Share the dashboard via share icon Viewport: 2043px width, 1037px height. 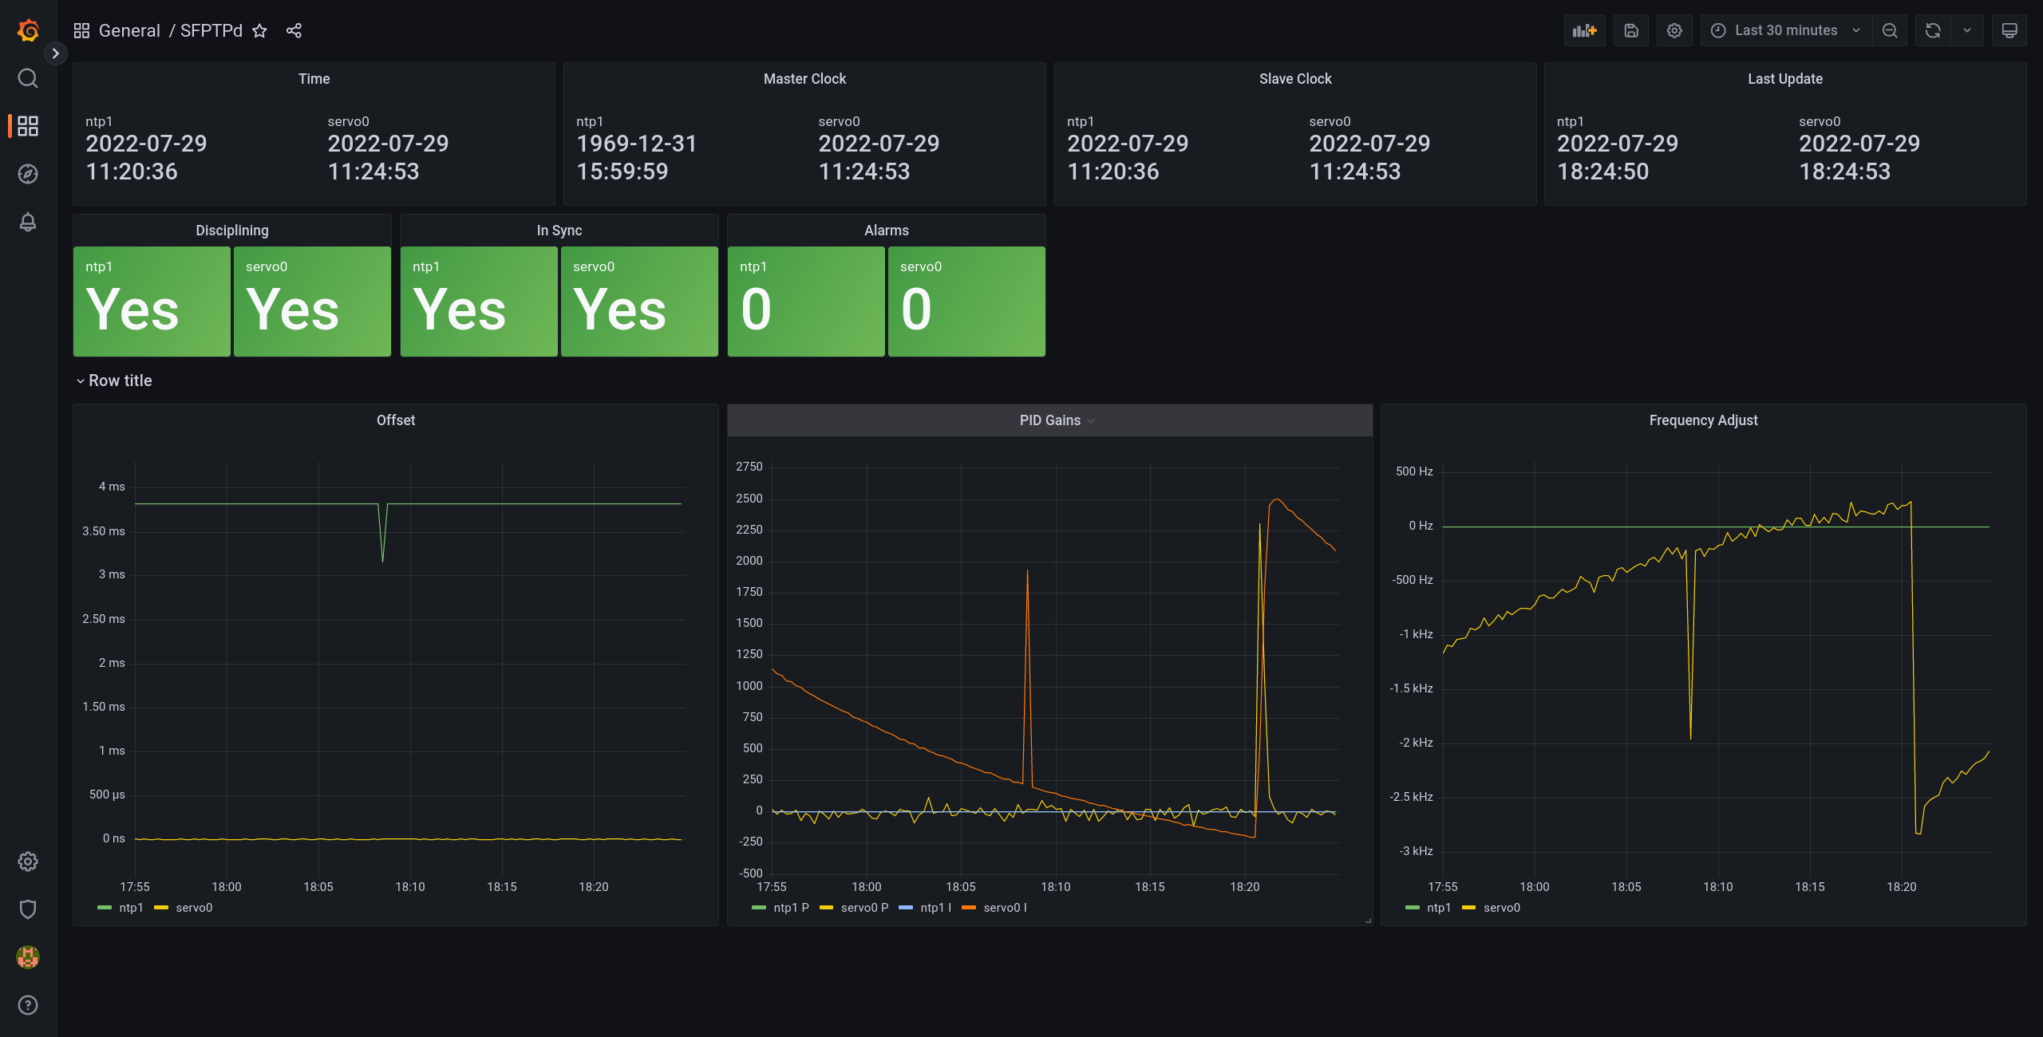pos(294,30)
